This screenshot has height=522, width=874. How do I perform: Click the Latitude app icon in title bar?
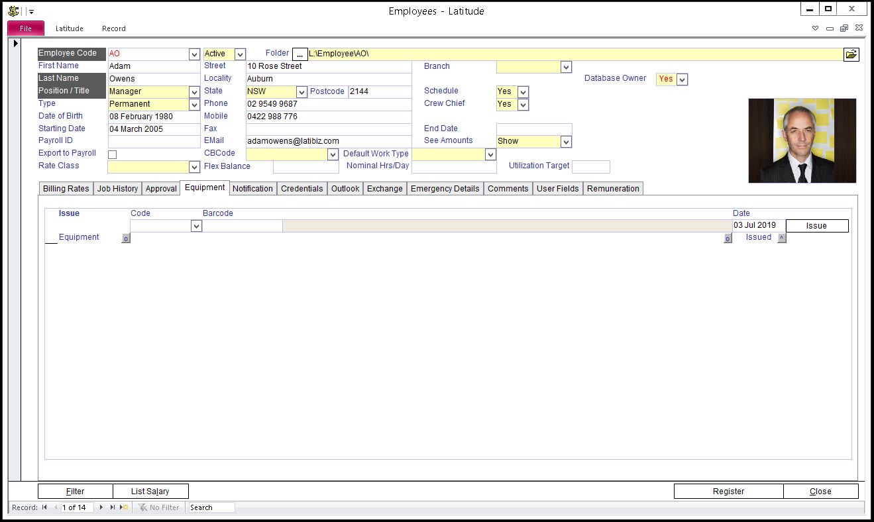[x=13, y=11]
